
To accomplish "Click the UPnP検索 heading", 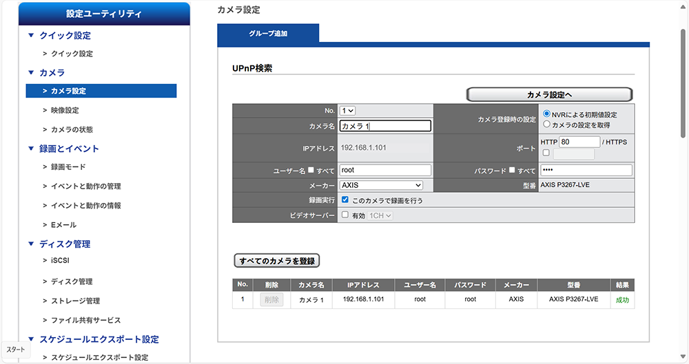I will (x=252, y=68).
